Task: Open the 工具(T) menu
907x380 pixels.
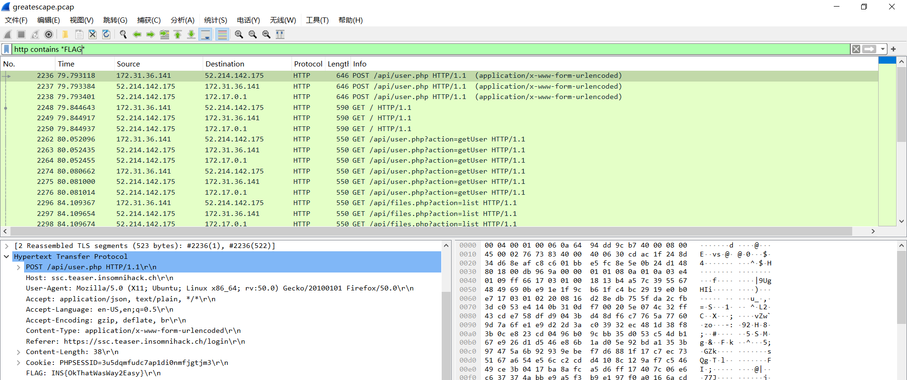Action: click(317, 20)
